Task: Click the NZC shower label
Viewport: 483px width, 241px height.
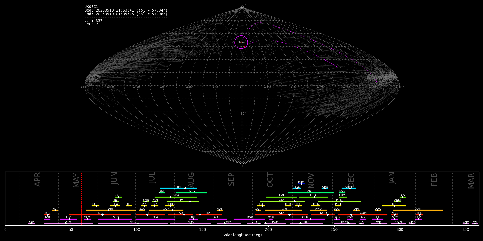Action: point(133,222)
